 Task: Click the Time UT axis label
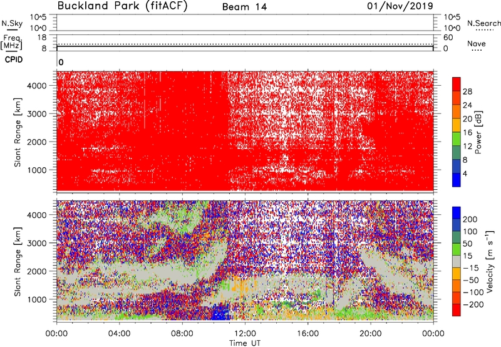click(x=245, y=343)
